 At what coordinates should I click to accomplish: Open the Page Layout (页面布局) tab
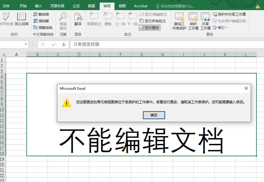pos(57,6)
